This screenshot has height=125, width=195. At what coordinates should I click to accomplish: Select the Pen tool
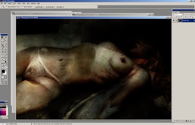coord(3,62)
